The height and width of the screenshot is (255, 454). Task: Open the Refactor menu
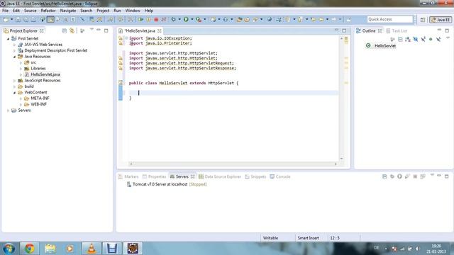(x=48, y=11)
